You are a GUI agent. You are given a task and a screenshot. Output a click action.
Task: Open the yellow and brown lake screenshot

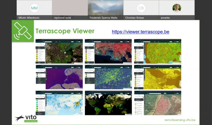tap(158, 77)
